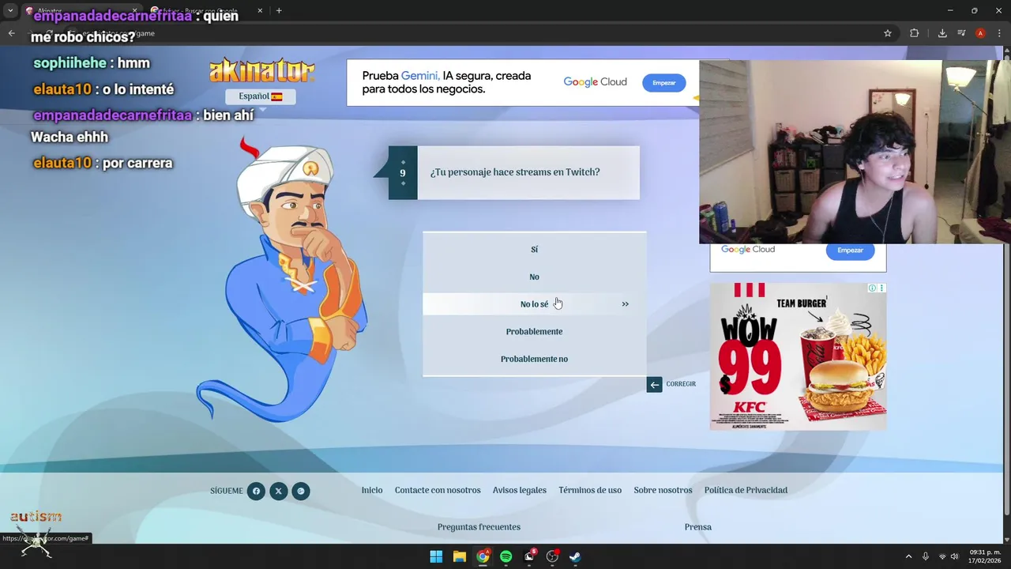Image resolution: width=1011 pixels, height=569 pixels.
Task: Open 'Contacte con nosotros' link
Action: pos(438,490)
